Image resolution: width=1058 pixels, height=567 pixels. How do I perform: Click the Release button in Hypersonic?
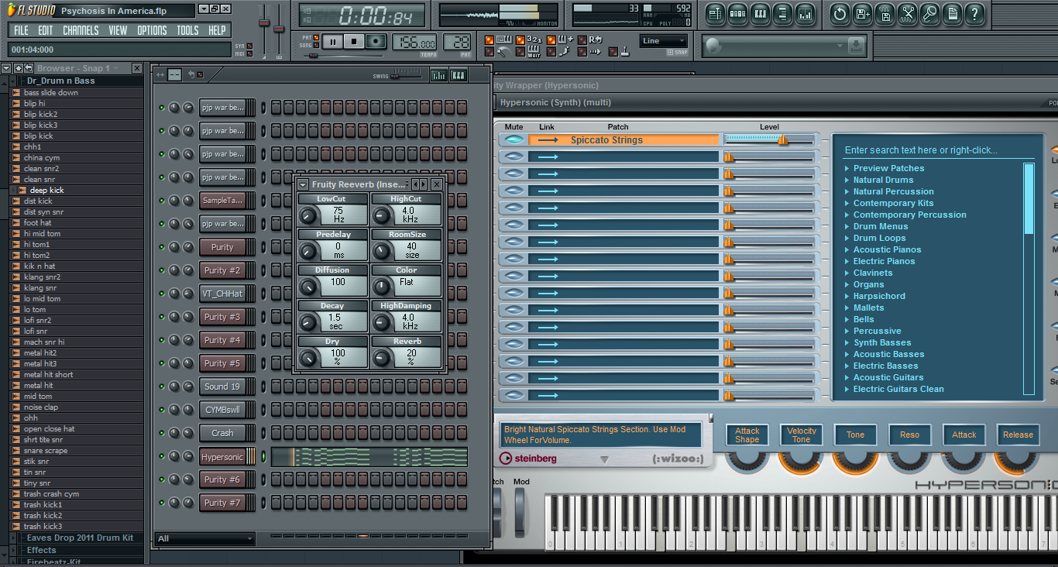click(1018, 435)
